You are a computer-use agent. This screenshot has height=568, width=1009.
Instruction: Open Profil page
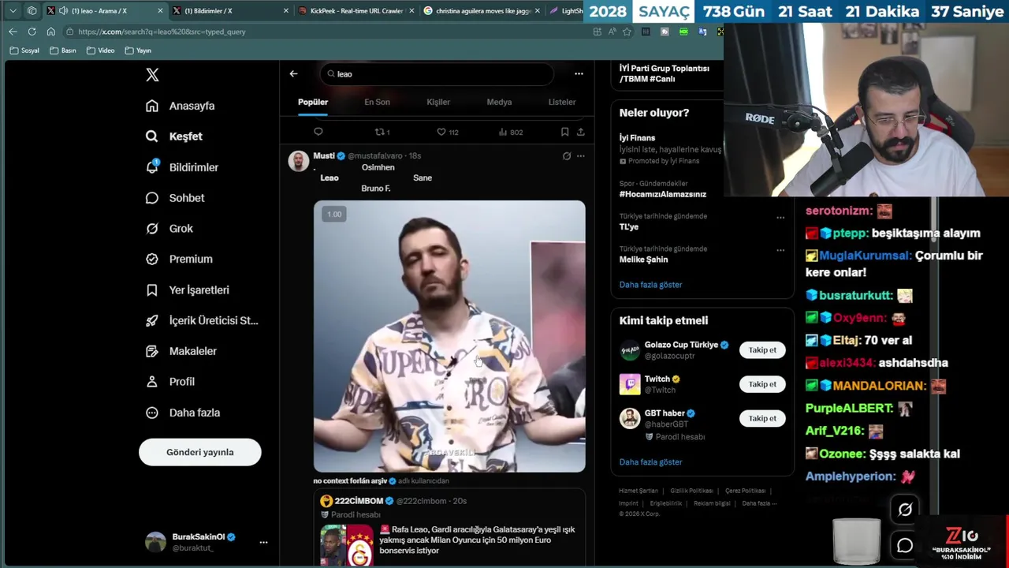click(x=170, y=382)
